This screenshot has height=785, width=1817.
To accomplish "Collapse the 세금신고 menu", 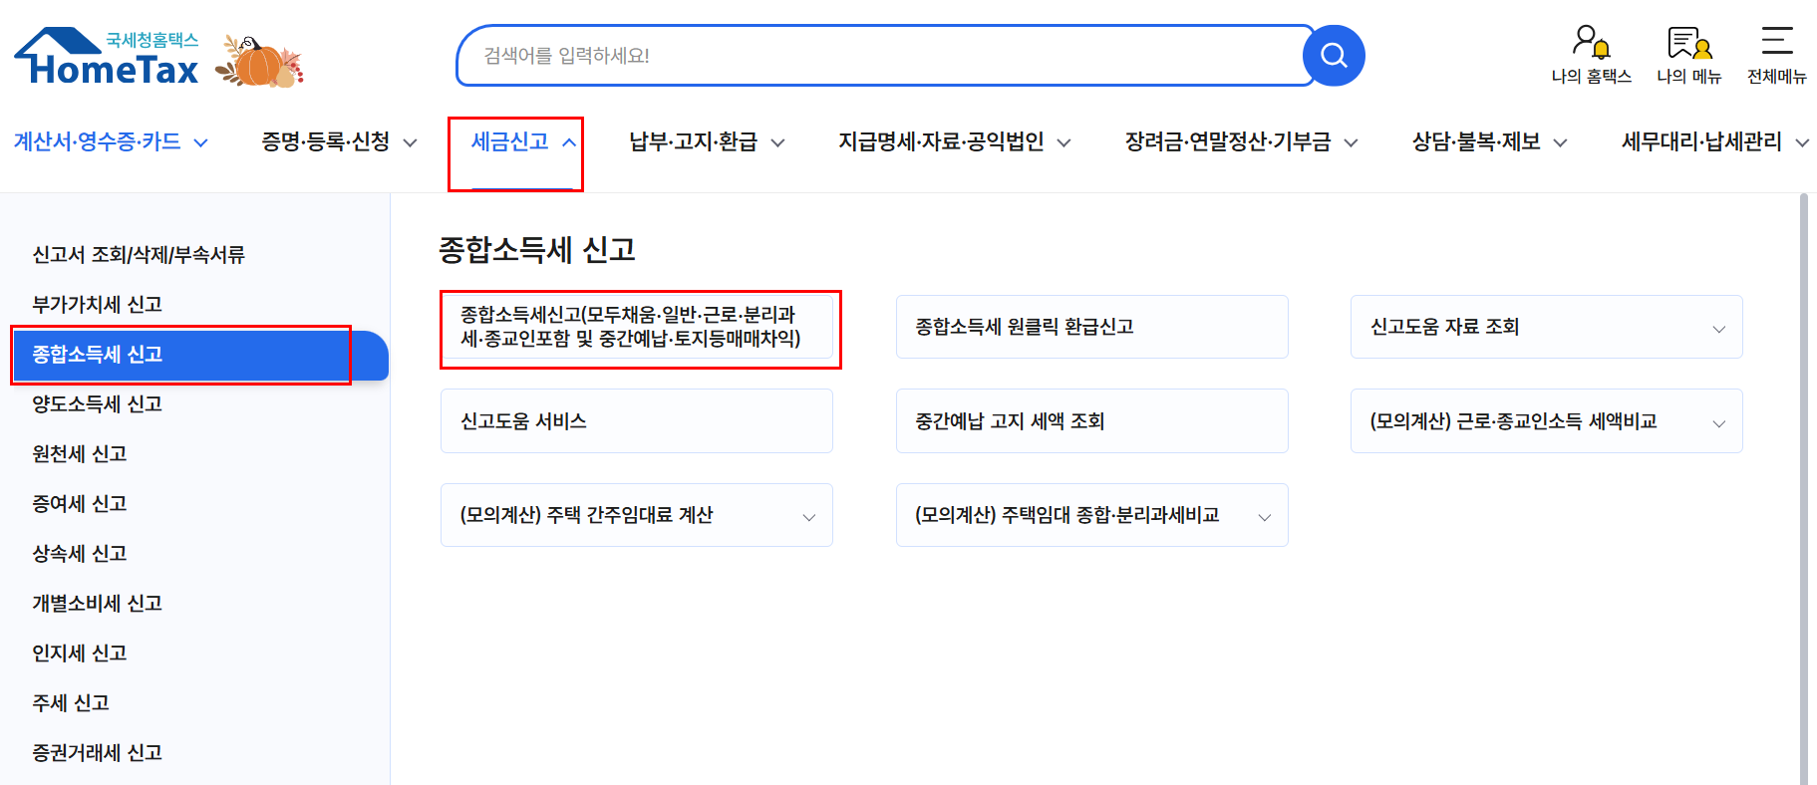I will [x=522, y=141].
